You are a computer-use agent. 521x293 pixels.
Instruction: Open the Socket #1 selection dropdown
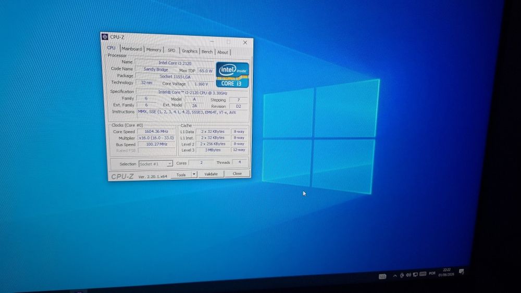pyautogui.click(x=155, y=163)
